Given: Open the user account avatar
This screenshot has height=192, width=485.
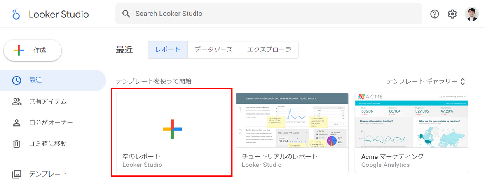Looking at the screenshot, I should [472, 14].
